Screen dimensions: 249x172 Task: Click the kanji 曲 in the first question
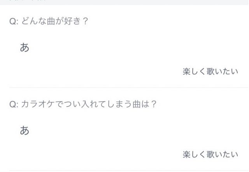click(x=51, y=21)
